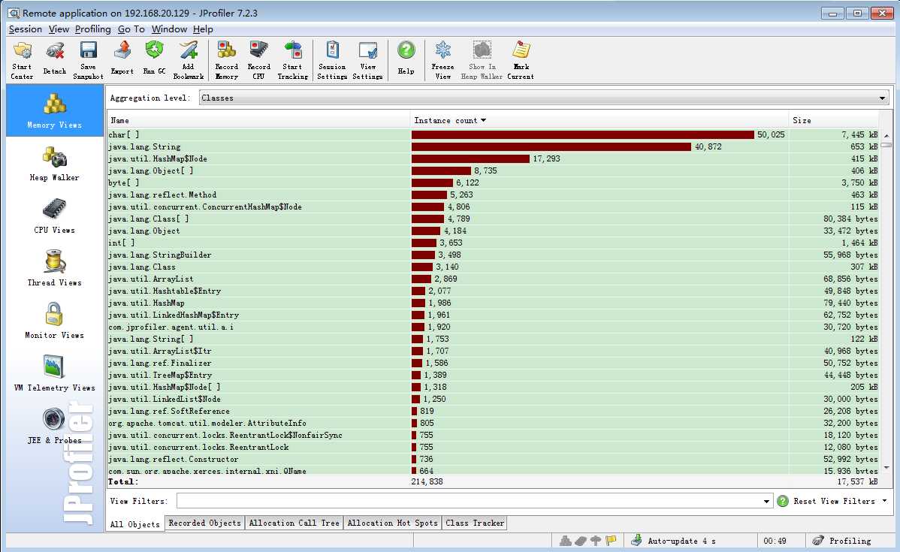
Task: Open VM Telemetry Views section
Action: click(55, 373)
